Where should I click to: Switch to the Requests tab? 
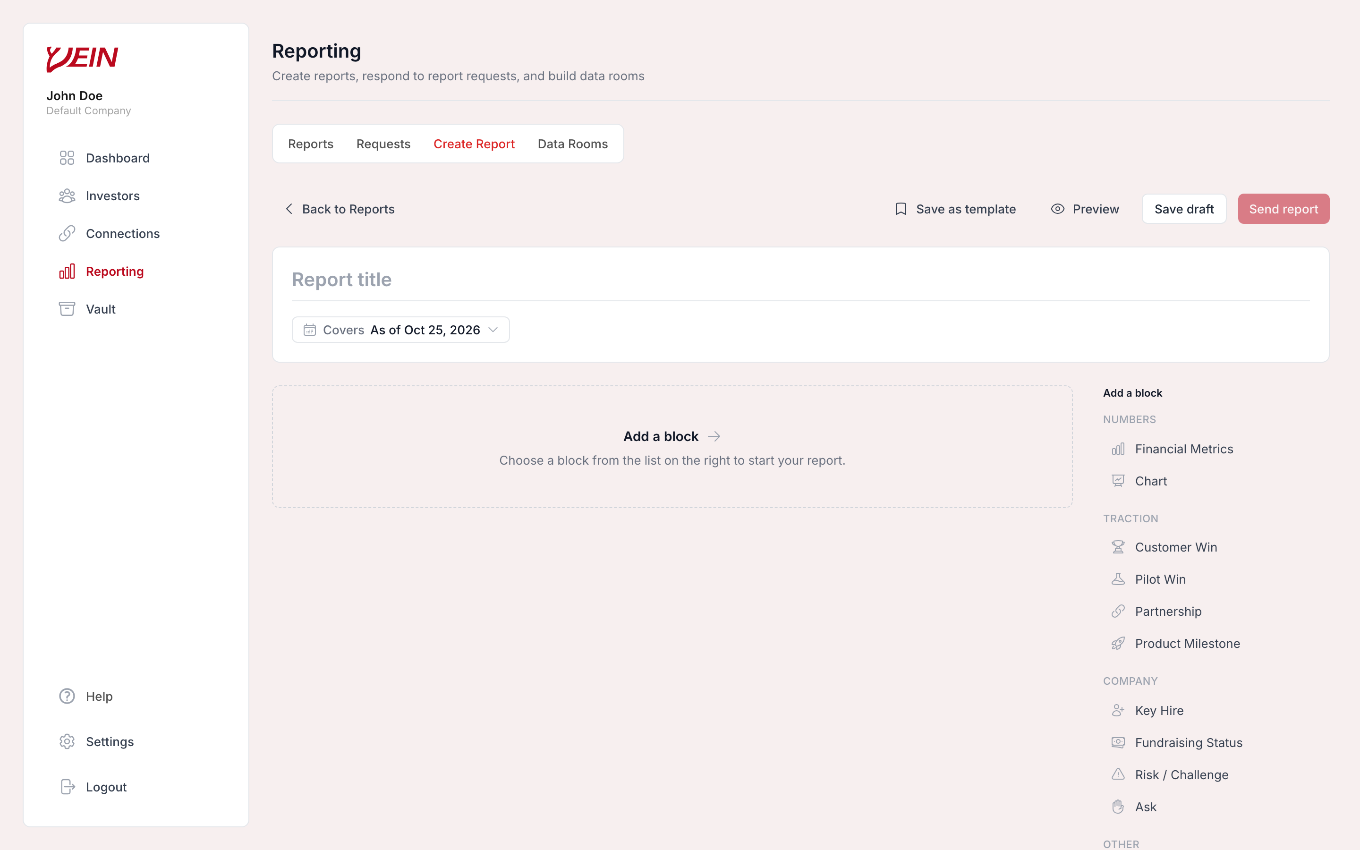coord(383,144)
